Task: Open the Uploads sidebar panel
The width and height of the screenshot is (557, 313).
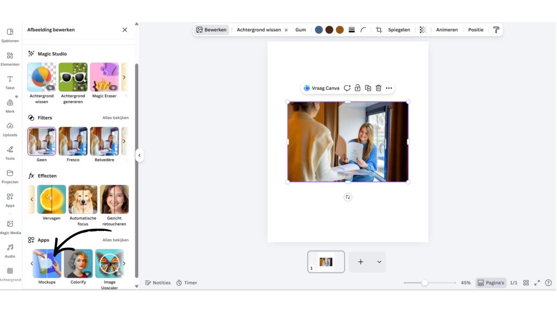Action: pyautogui.click(x=10, y=129)
